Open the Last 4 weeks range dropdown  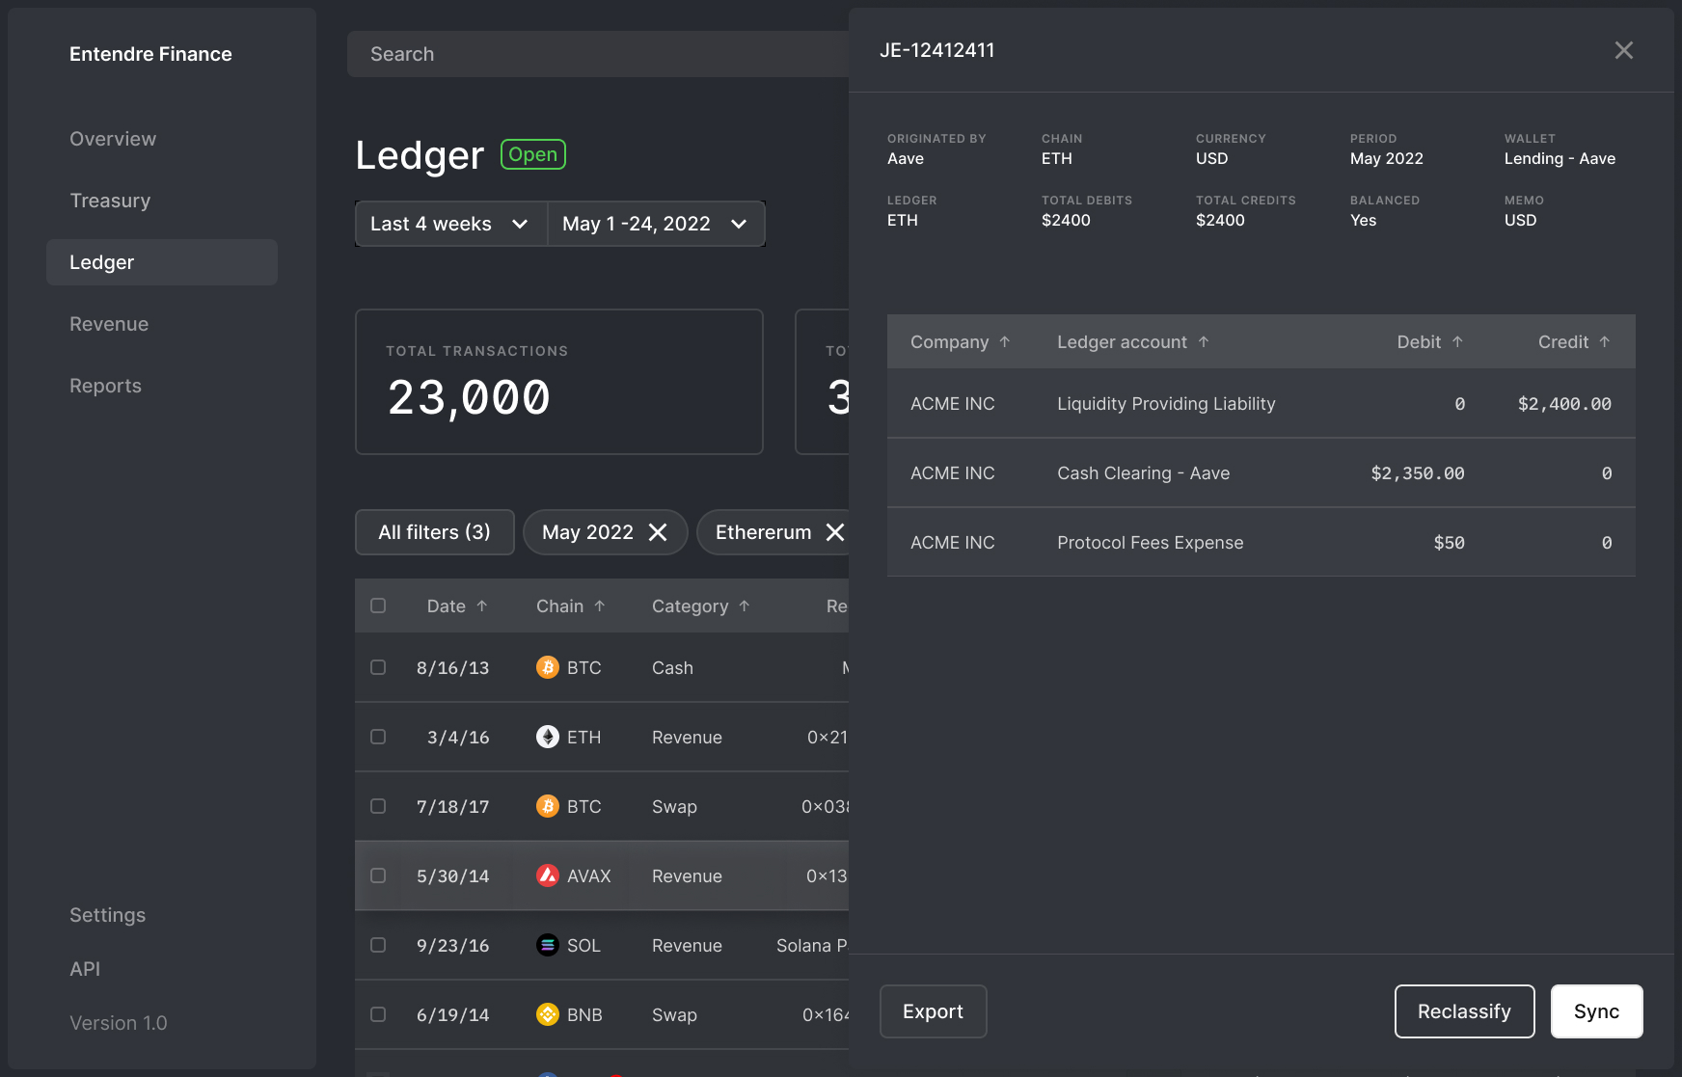(x=451, y=224)
